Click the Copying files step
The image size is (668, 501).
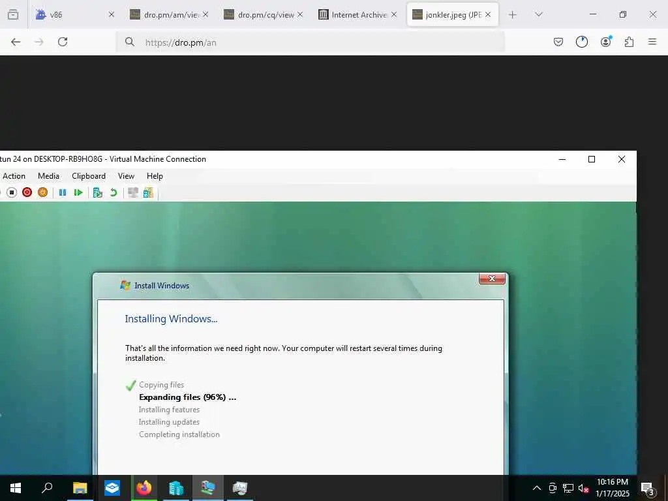(x=162, y=385)
